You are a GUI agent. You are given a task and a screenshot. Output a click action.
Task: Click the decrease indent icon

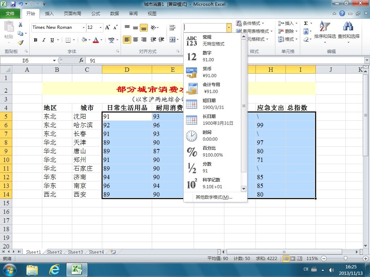point(153,40)
